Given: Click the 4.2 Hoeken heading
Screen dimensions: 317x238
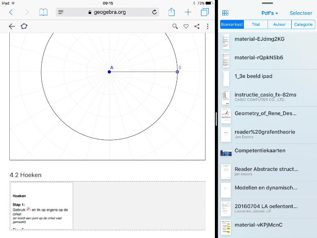Looking at the screenshot, I should point(25,175).
